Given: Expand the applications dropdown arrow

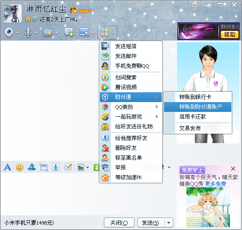Looking at the screenshot, I should point(114,33).
